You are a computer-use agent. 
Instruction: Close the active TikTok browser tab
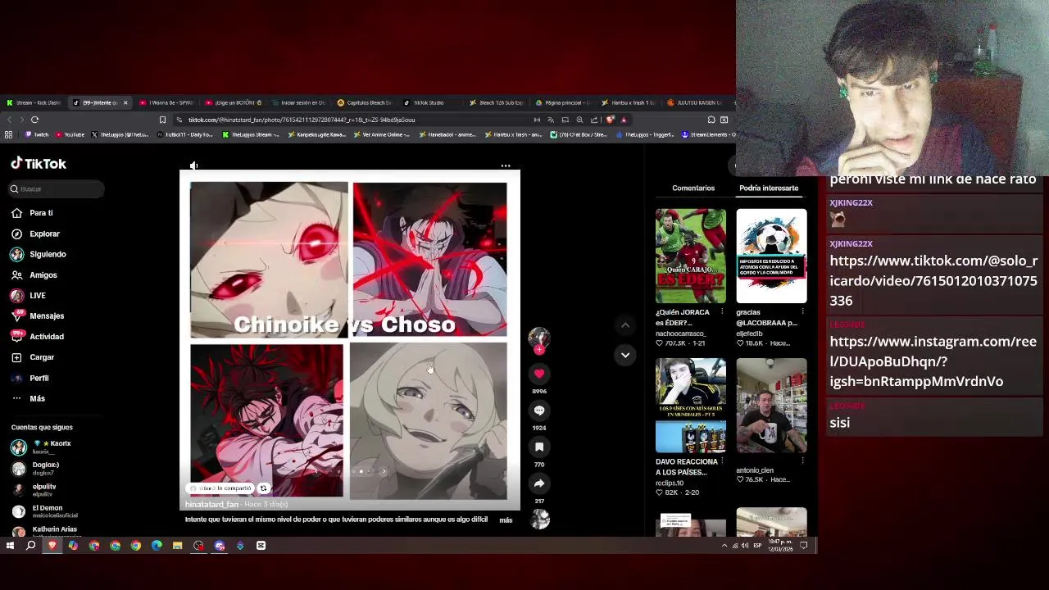point(125,103)
